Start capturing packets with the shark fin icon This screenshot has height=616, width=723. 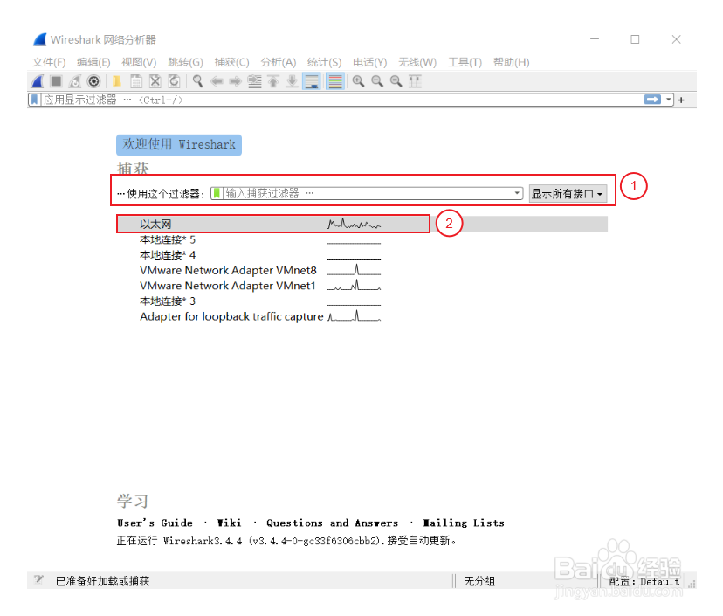click(38, 81)
